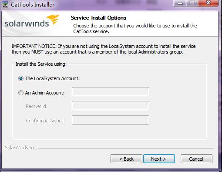Click the CatTools Installer title bar icon
The image size is (222, 172).
click(x=6, y=5)
